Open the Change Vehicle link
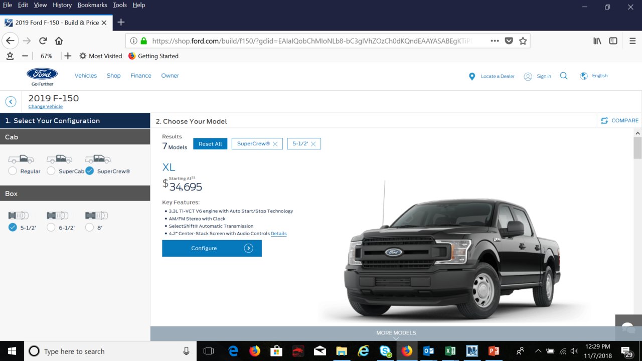Image resolution: width=642 pixels, height=361 pixels. (46, 107)
